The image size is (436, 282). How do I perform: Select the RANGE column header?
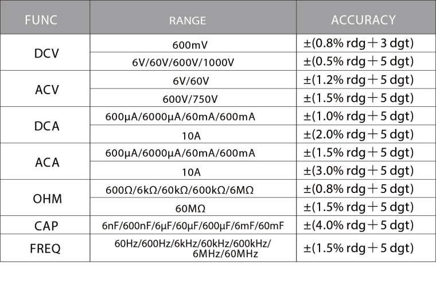[187, 21]
